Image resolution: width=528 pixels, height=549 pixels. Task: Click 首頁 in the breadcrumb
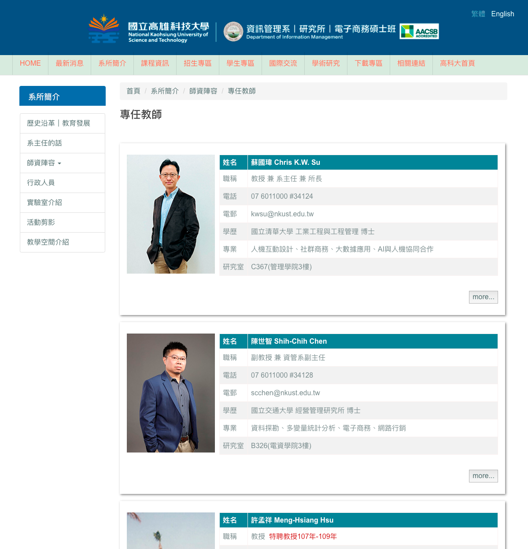pyautogui.click(x=133, y=91)
